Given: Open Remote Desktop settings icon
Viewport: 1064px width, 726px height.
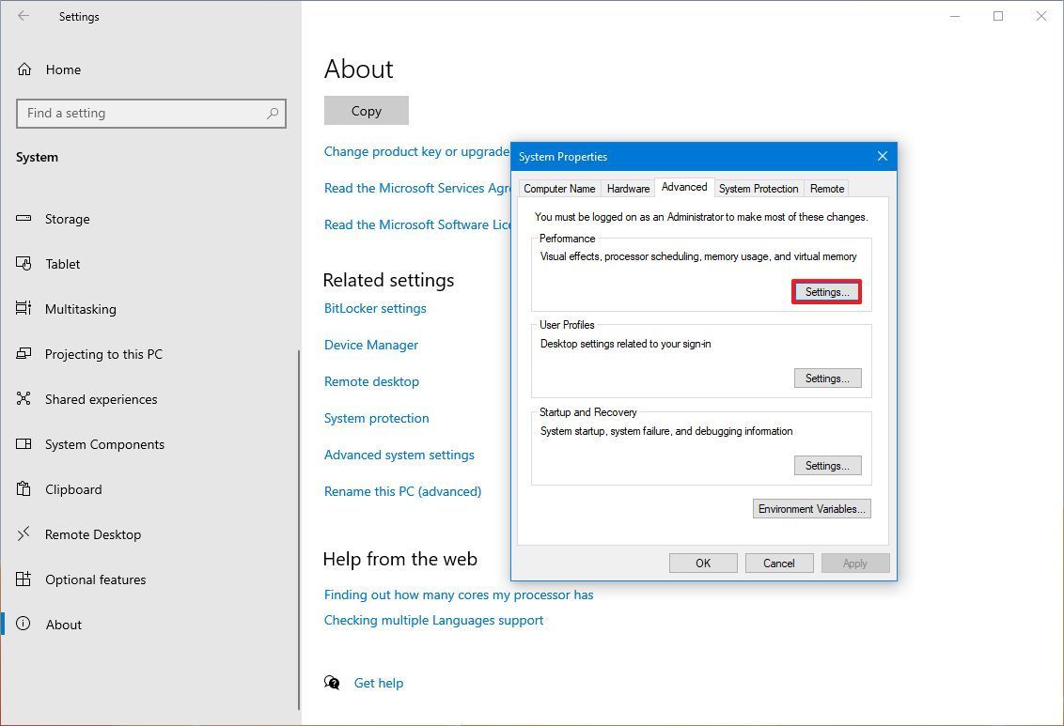Looking at the screenshot, I should pyautogui.click(x=24, y=534).
